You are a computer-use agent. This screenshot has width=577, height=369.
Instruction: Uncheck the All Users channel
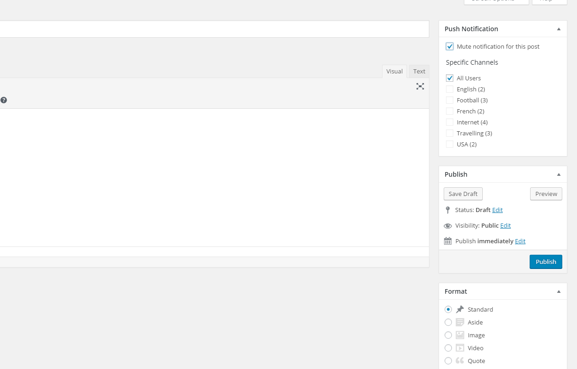click(450, 78)
